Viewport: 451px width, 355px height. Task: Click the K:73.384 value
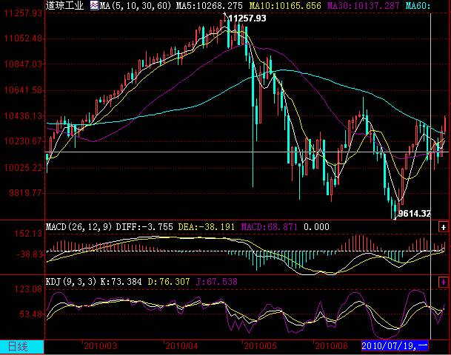coord(121,282)
